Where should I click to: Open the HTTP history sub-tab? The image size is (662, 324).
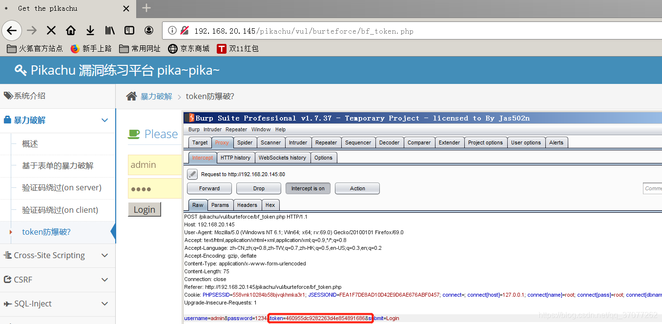tap(235, 158)
